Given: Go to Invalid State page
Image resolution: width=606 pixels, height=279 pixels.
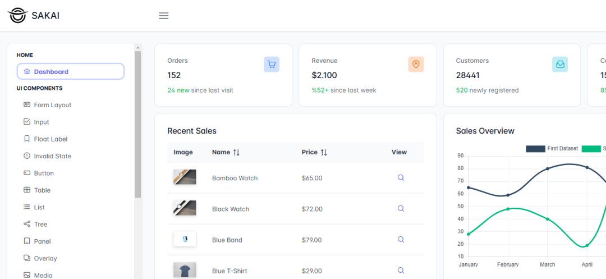Looking at the screenshot, I should coord(52,156).
